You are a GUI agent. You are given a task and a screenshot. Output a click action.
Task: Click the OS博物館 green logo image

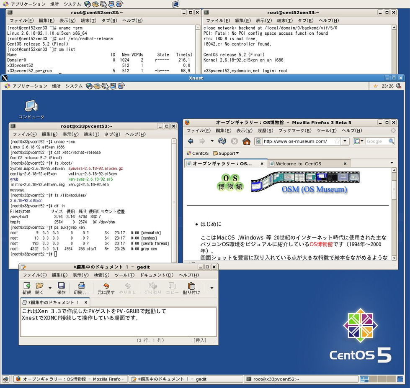230,183
